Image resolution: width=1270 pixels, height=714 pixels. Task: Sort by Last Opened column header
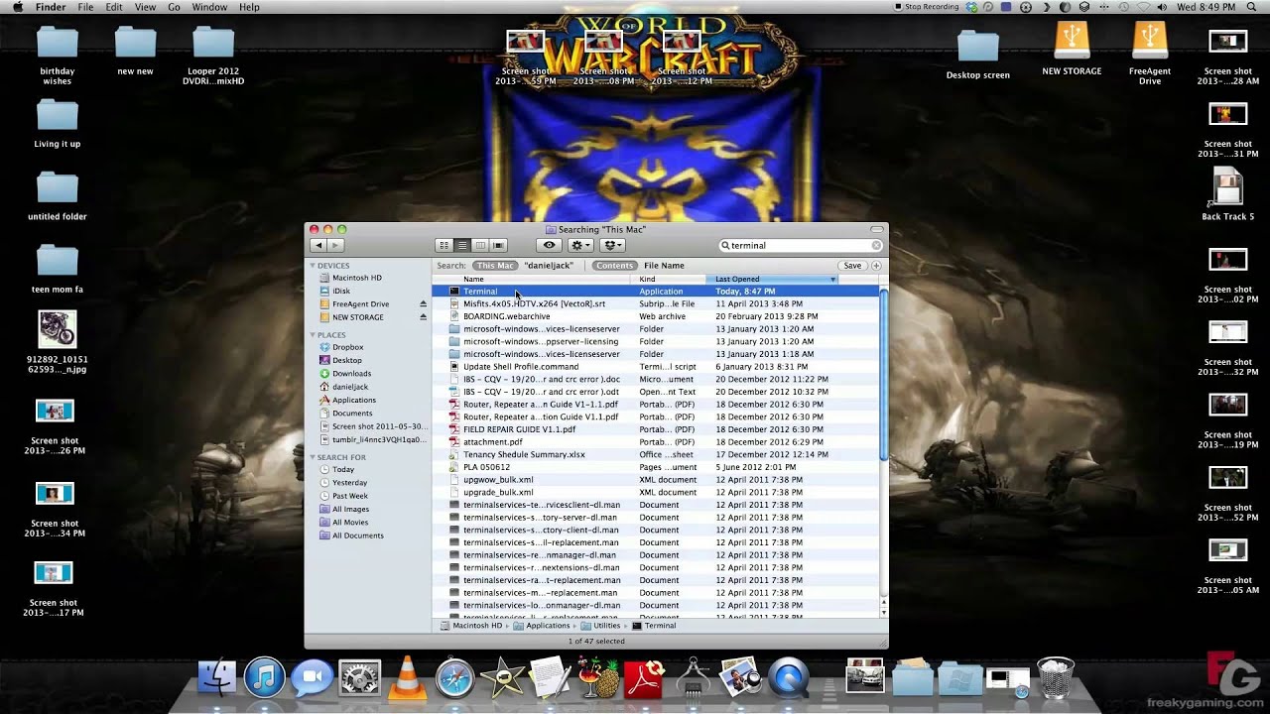774,280
